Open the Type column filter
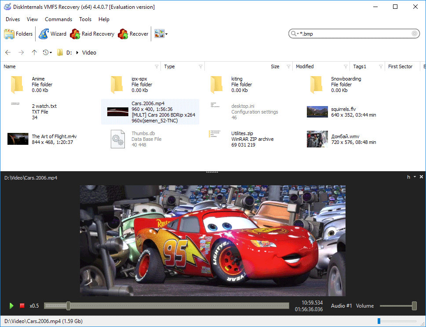 [200, 66]
